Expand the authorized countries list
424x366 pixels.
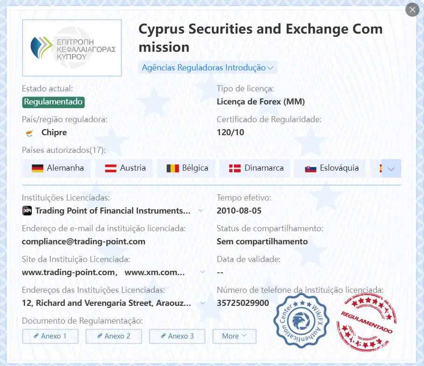[391, 169]
